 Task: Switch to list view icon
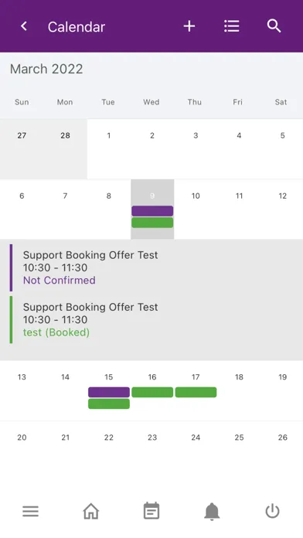click(x=232, y=26)
